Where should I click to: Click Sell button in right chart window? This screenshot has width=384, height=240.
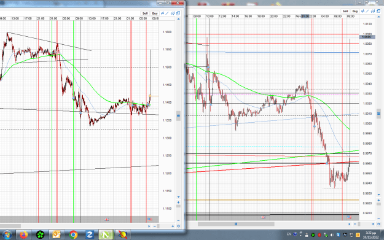tap(345, 11)
